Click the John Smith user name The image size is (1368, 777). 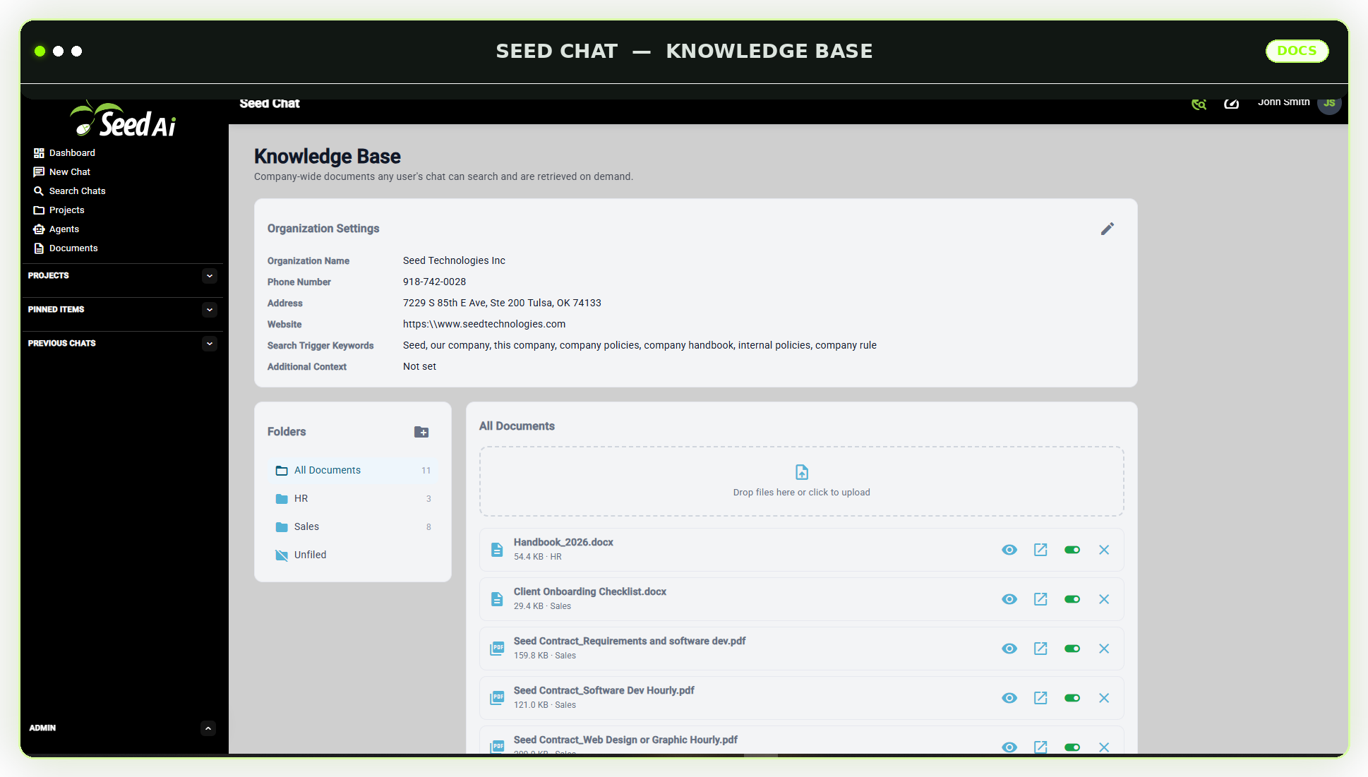1283,102
